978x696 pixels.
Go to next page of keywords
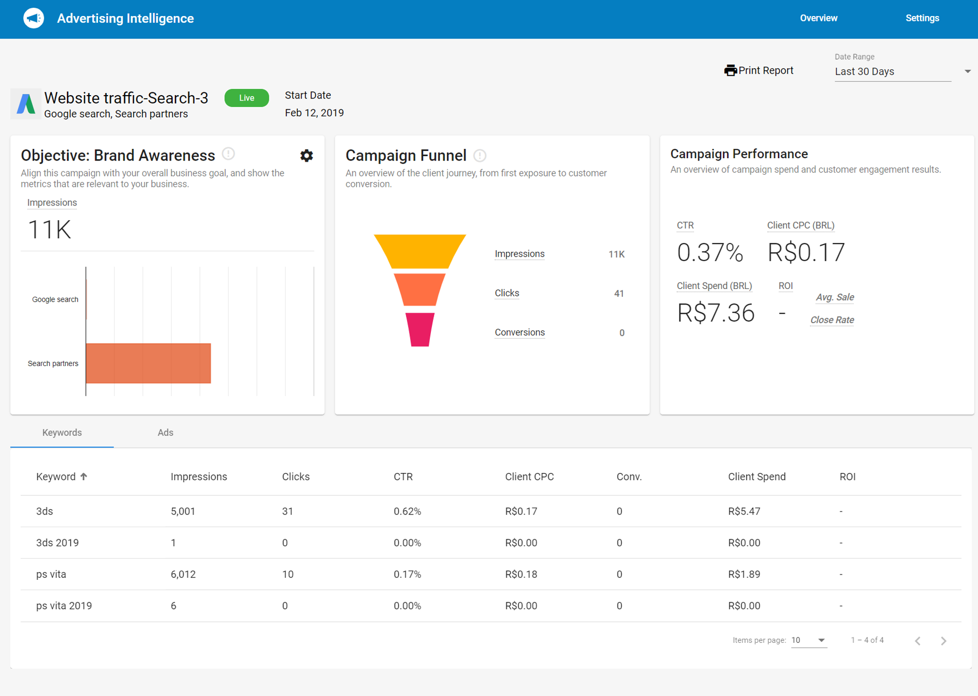click(943, 641)
